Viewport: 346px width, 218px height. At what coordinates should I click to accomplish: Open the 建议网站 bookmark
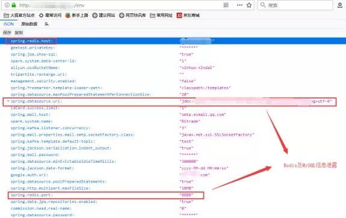103,15
